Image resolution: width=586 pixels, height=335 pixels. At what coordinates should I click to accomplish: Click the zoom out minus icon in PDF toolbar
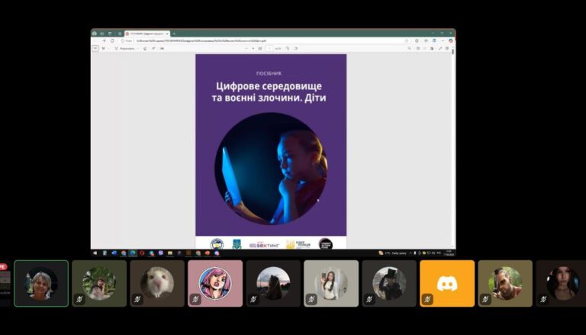246,48
